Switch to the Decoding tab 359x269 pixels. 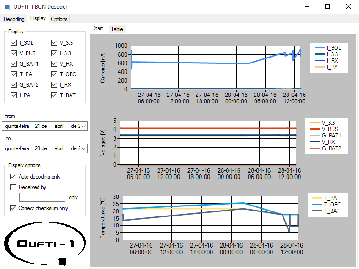pyautogui.click(x=14, y=19)
